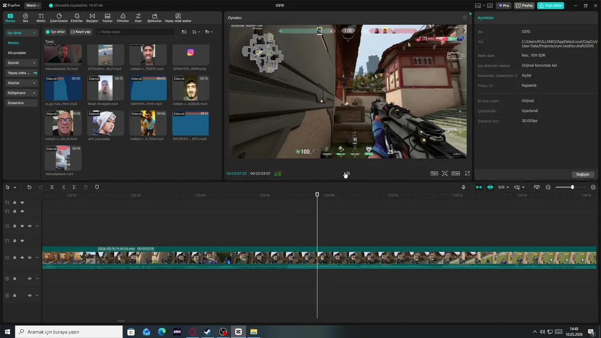Viewport: 601px width, 338px height.
Task: Click the Paylaş share button
Action: tap(524, 6)
